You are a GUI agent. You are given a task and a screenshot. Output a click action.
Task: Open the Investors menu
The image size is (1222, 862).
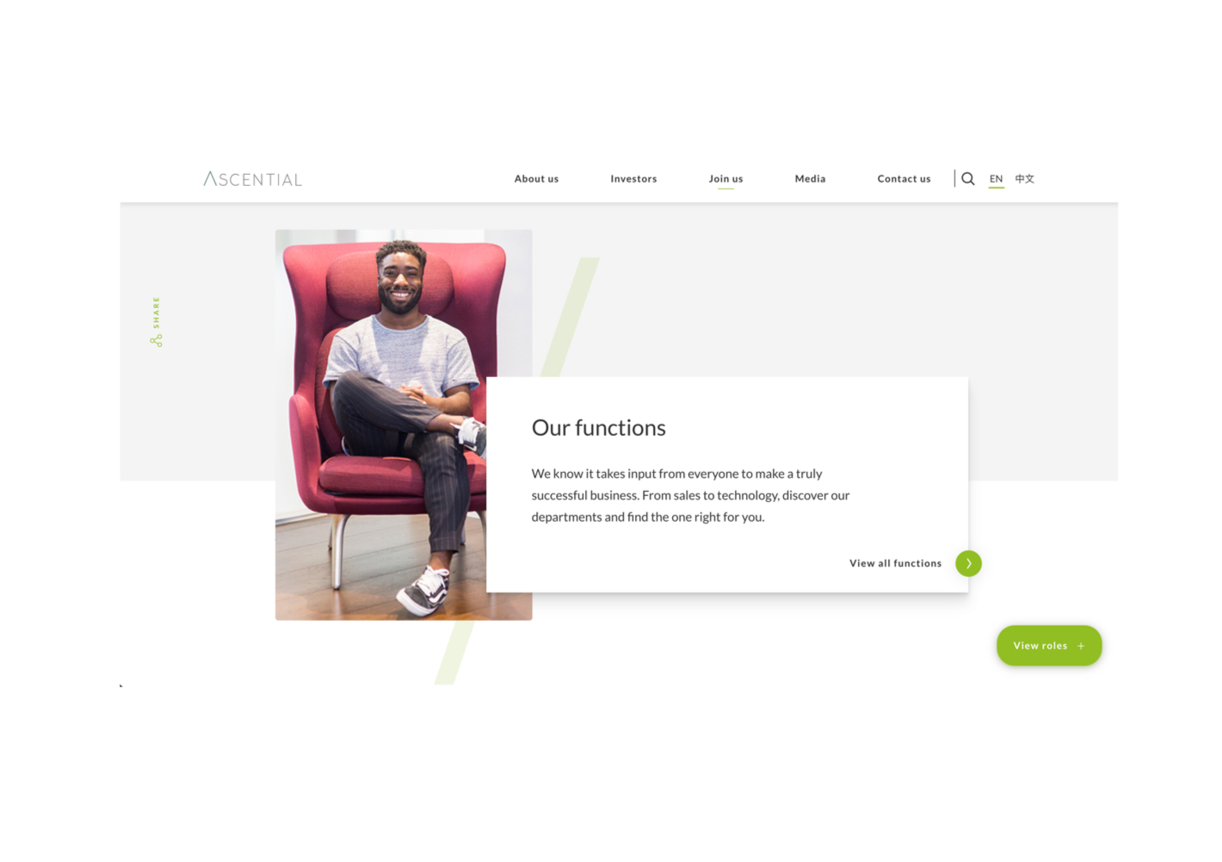tap(633, 179)
